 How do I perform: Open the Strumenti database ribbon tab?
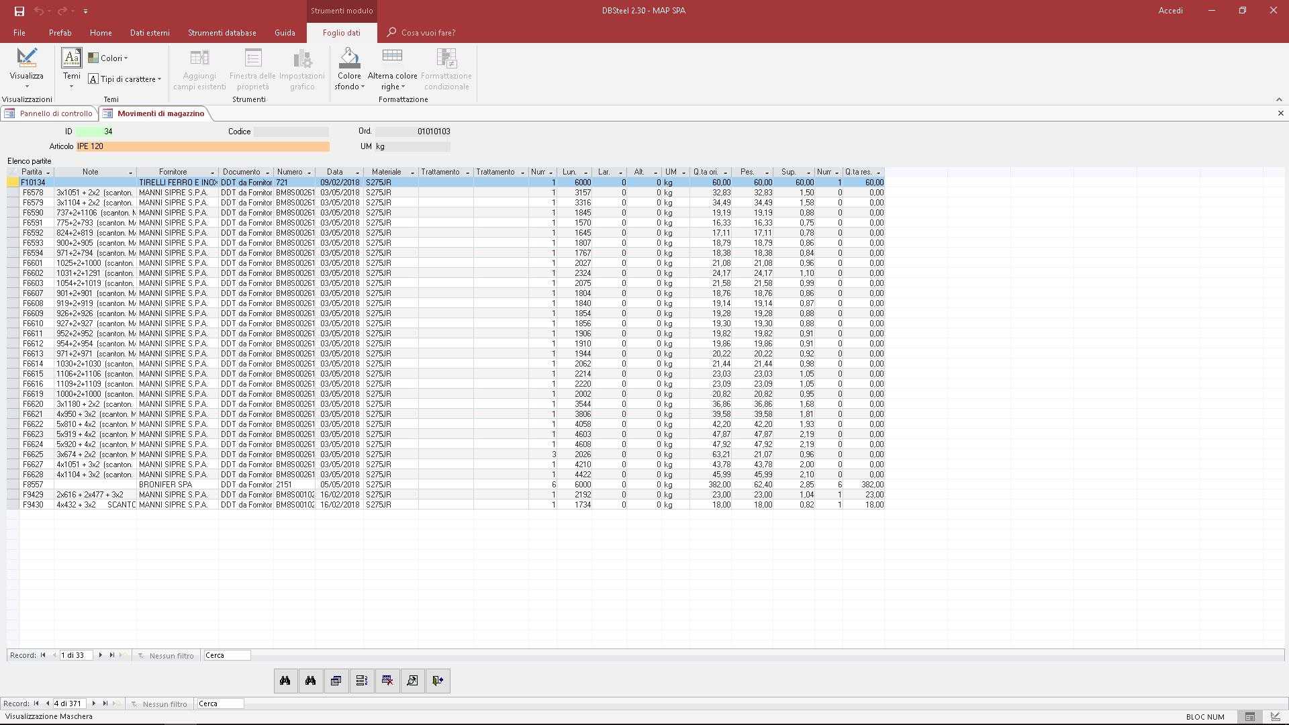point(222,32)
